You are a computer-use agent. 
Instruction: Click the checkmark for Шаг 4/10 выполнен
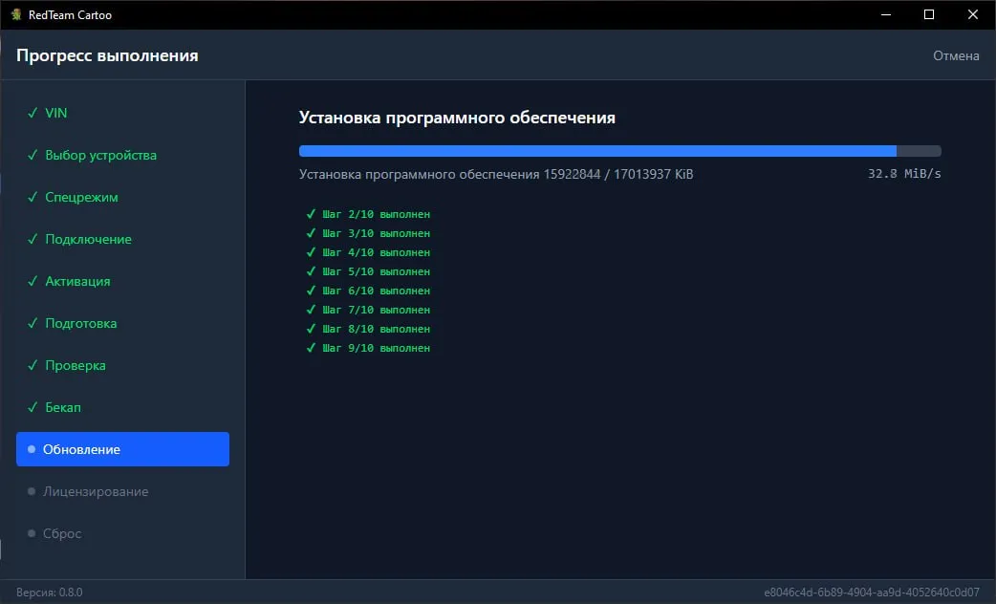pos(311,252)
